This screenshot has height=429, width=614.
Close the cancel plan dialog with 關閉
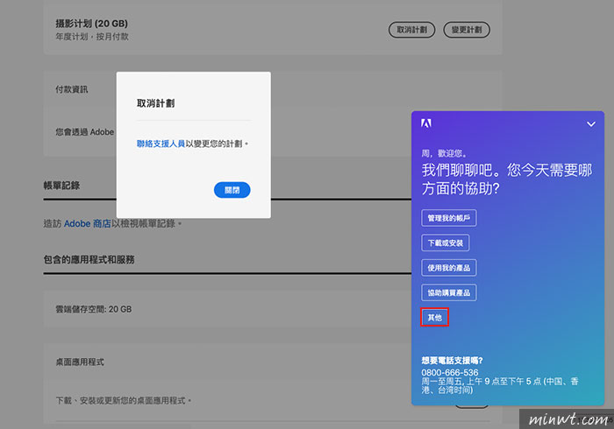[232, 190]
